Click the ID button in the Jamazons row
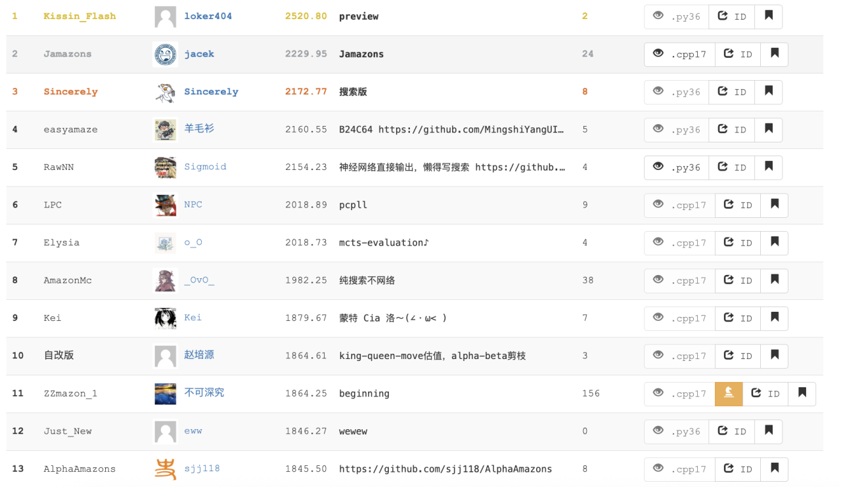The height and width of the screenshot is (487, 841). pos(738,54)
